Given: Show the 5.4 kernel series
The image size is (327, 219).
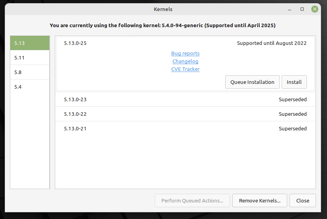Looking at the screenshot, I should click(30, 87).
